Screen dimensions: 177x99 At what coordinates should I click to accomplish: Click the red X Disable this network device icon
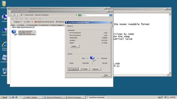click(x=36, y=22)
